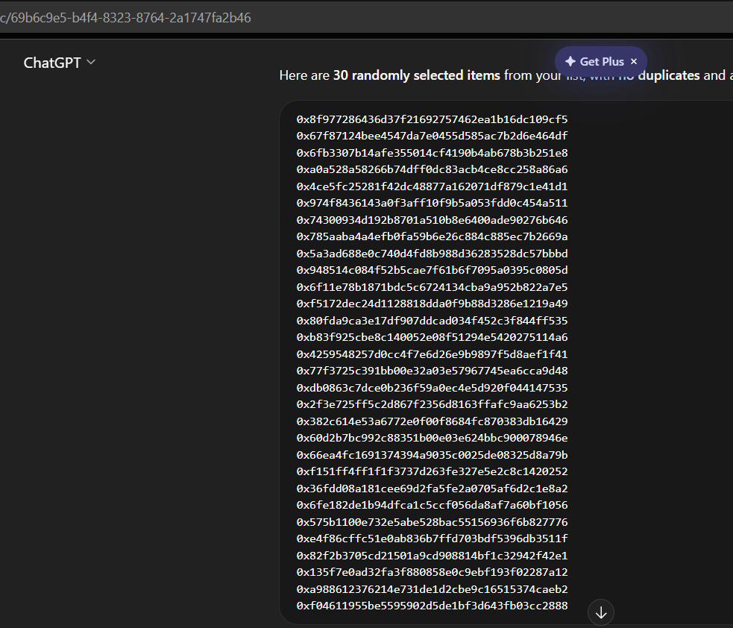Click address 0x66ea4fc1691374394a9035c0025de08325d8a79b
Viewport: 733px width, 628px height.
(x=432, y=454)
